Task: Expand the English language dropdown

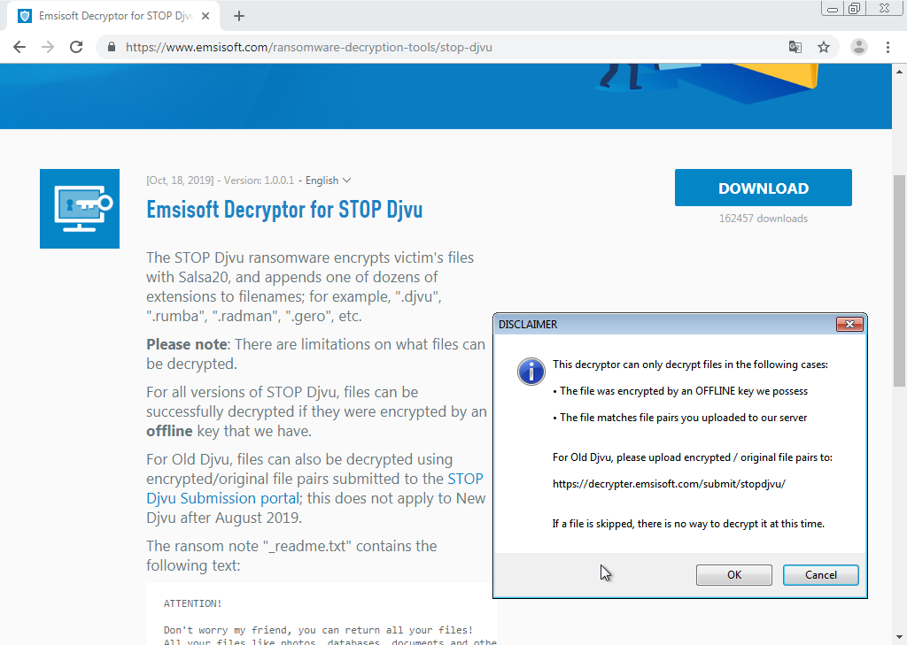Action: pyautogui.click(x=328, y=180)
